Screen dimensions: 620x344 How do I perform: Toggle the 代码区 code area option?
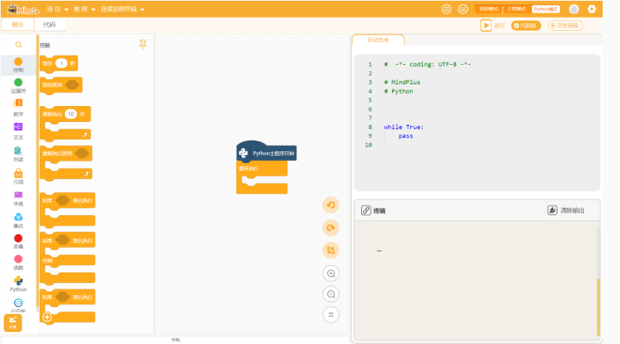[525, 26]
